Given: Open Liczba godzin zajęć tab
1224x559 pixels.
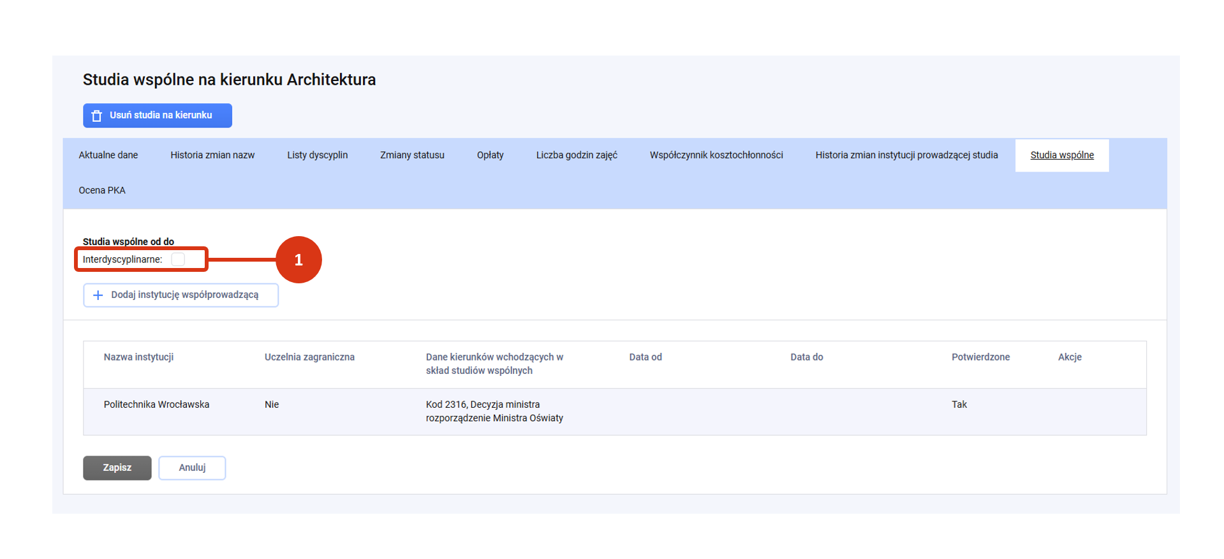Looking at the screenshot, I should 577,155.
